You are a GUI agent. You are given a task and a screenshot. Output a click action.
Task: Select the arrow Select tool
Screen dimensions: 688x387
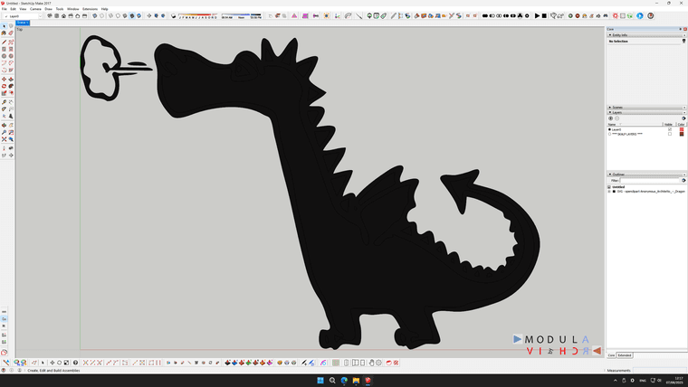pyautogui.click(x=4, y=26)
